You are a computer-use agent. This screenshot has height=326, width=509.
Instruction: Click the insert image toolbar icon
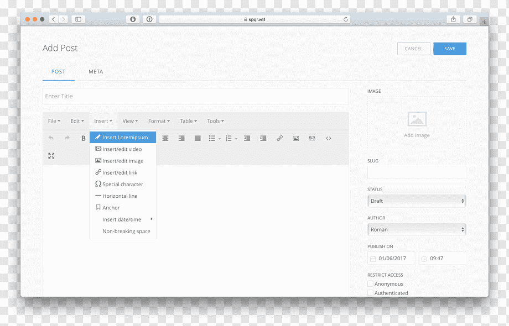point(296,138)
